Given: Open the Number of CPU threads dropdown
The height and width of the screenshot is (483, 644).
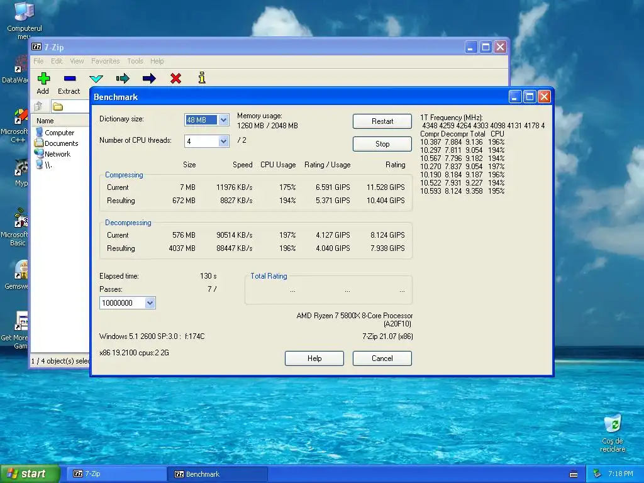Looking at the screenshot, I should tap(223, 142).
